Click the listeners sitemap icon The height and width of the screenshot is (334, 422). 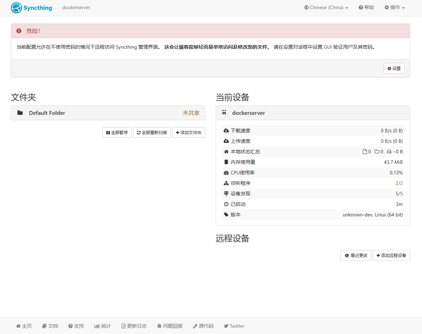(x=226, y=183)
